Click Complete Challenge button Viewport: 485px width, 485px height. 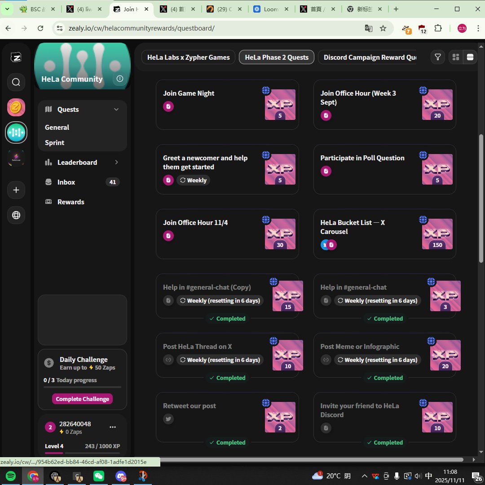[82, 399]
